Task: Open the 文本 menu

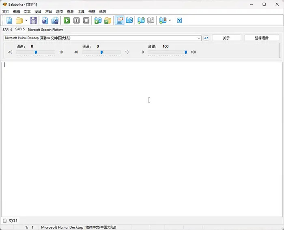Action: click(27, 11)
